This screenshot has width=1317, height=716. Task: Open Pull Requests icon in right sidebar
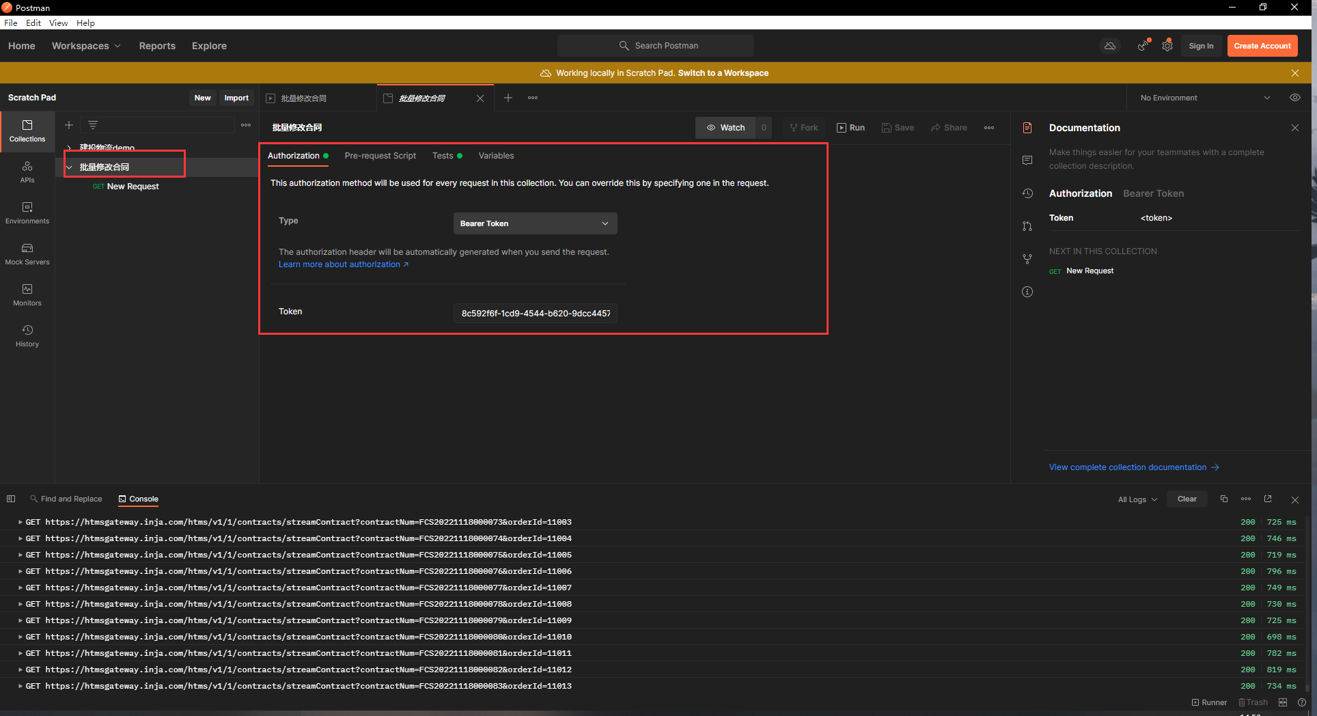tap(1027, 226)
